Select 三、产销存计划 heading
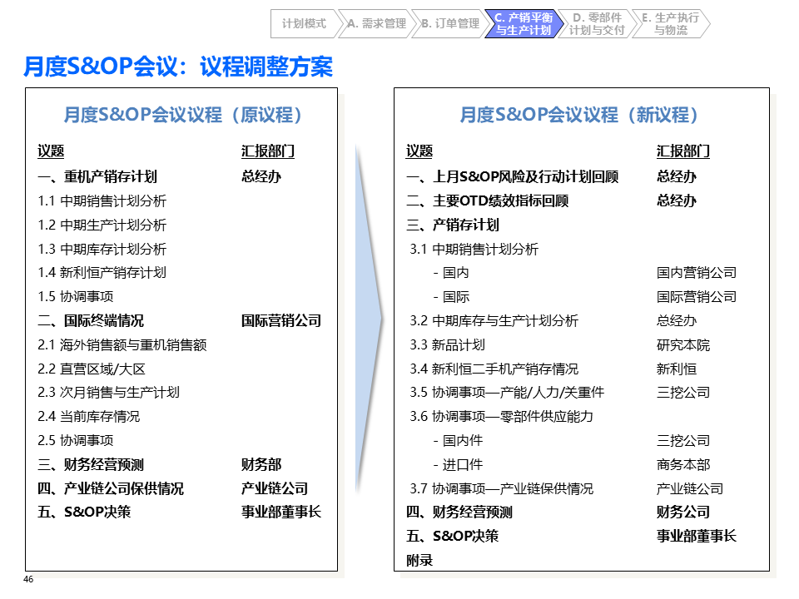799x599 pixels. 453,225
